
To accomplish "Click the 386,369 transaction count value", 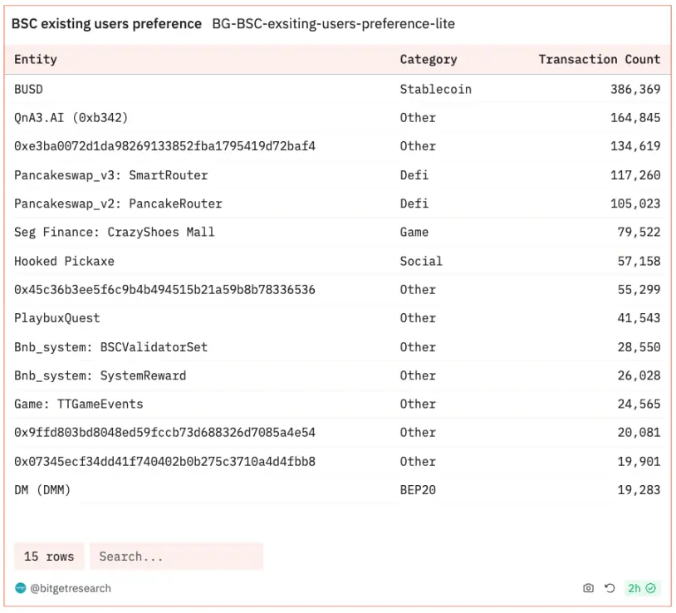I will [635, 89].
